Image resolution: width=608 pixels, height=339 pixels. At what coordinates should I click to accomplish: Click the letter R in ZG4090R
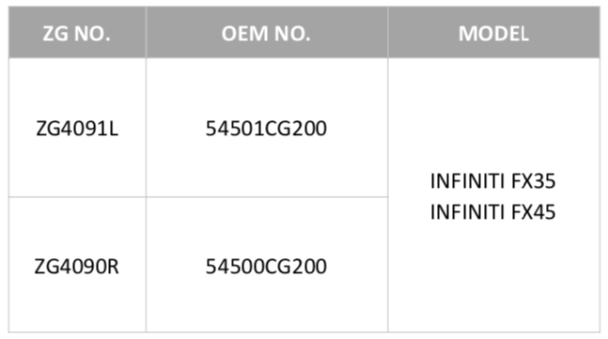pos(113,266)
